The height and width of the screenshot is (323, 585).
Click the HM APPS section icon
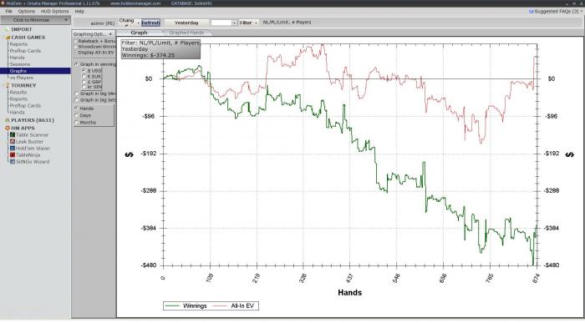click(7, 129)
